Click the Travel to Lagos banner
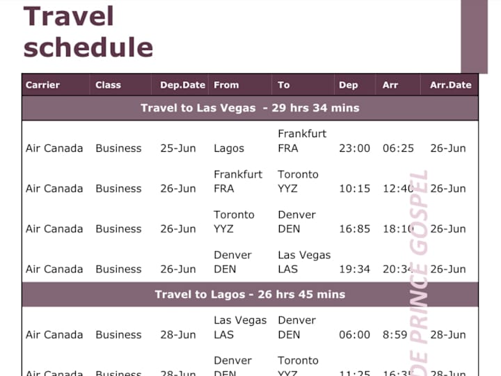 pyautogui.click(x=250, y=295)
